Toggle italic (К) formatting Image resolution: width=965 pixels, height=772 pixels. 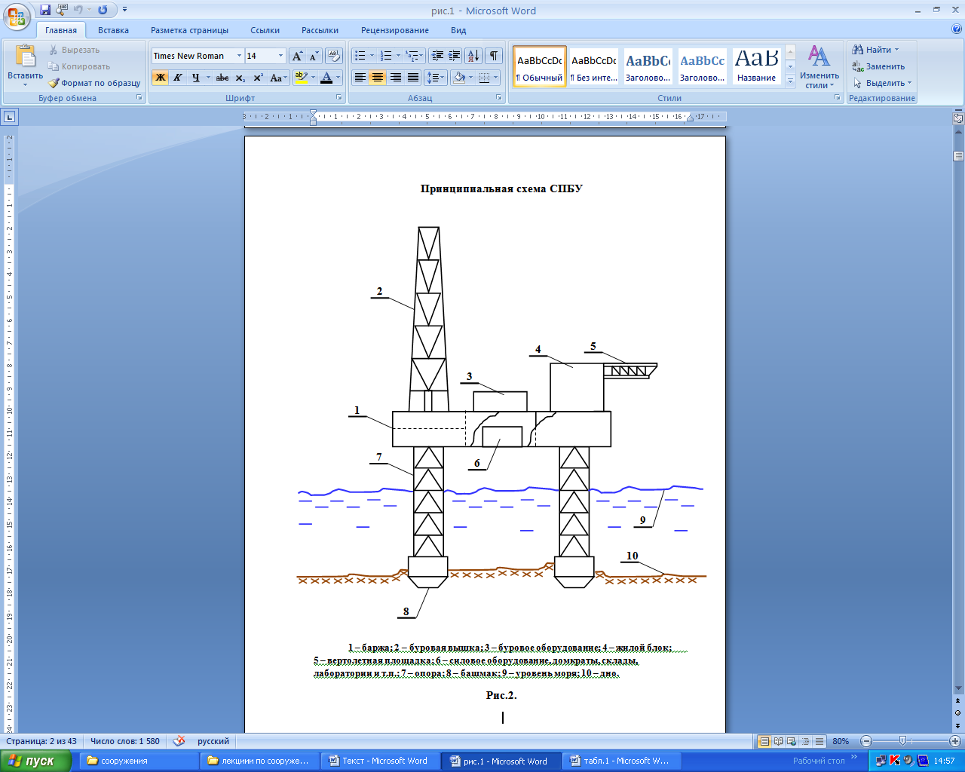(x=178, y=78)
